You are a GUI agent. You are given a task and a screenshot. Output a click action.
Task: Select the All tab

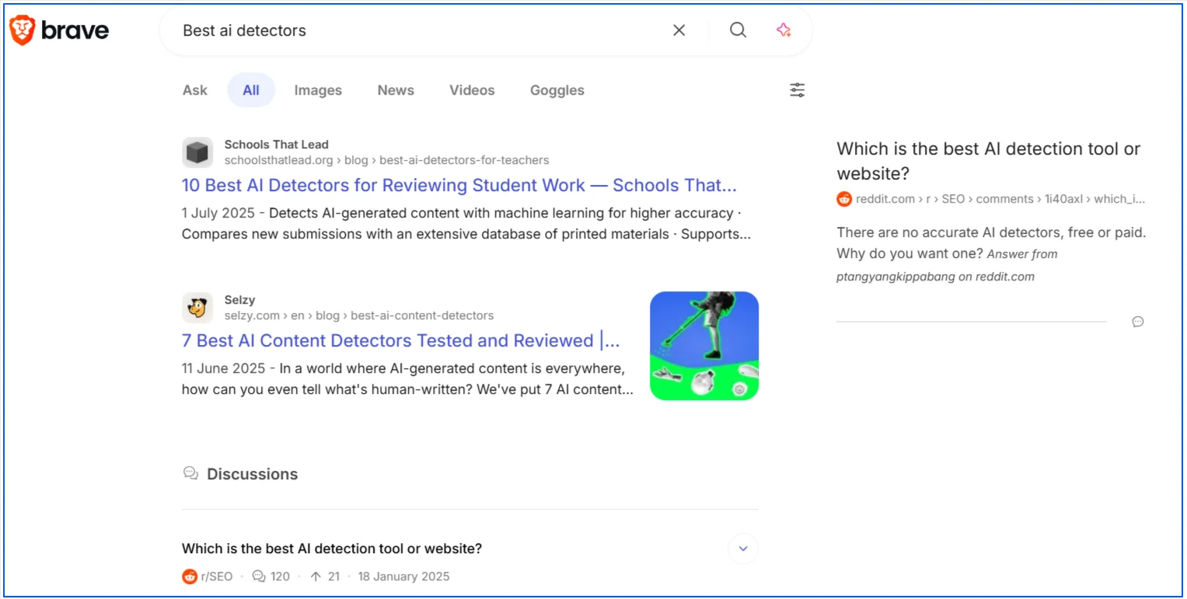(x=251, y=90)
